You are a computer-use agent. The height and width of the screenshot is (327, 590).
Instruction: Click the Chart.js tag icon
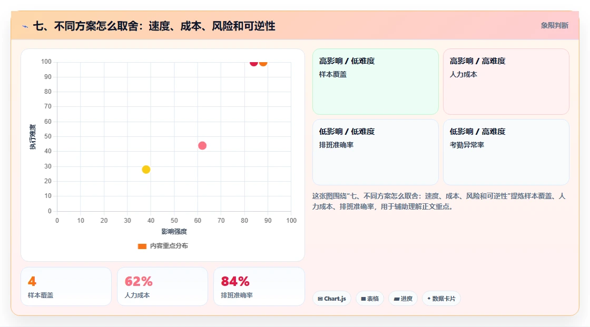coord(320,299)
